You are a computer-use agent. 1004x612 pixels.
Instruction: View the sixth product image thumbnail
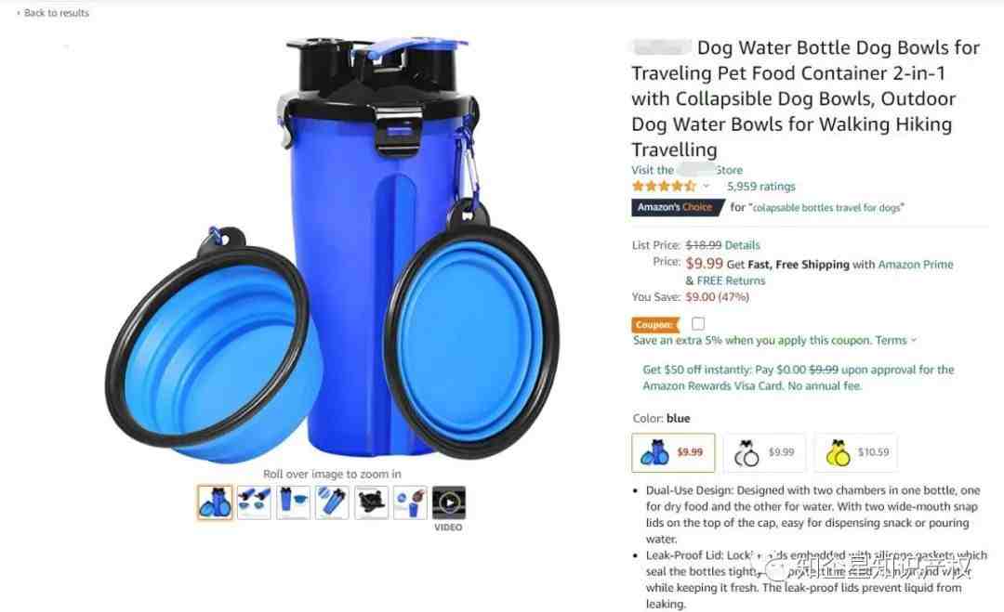point(410,502)
